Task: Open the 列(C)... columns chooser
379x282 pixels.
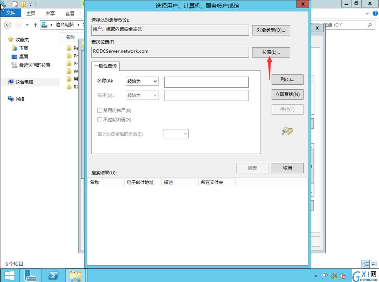Action: click(x=287, y=80)
